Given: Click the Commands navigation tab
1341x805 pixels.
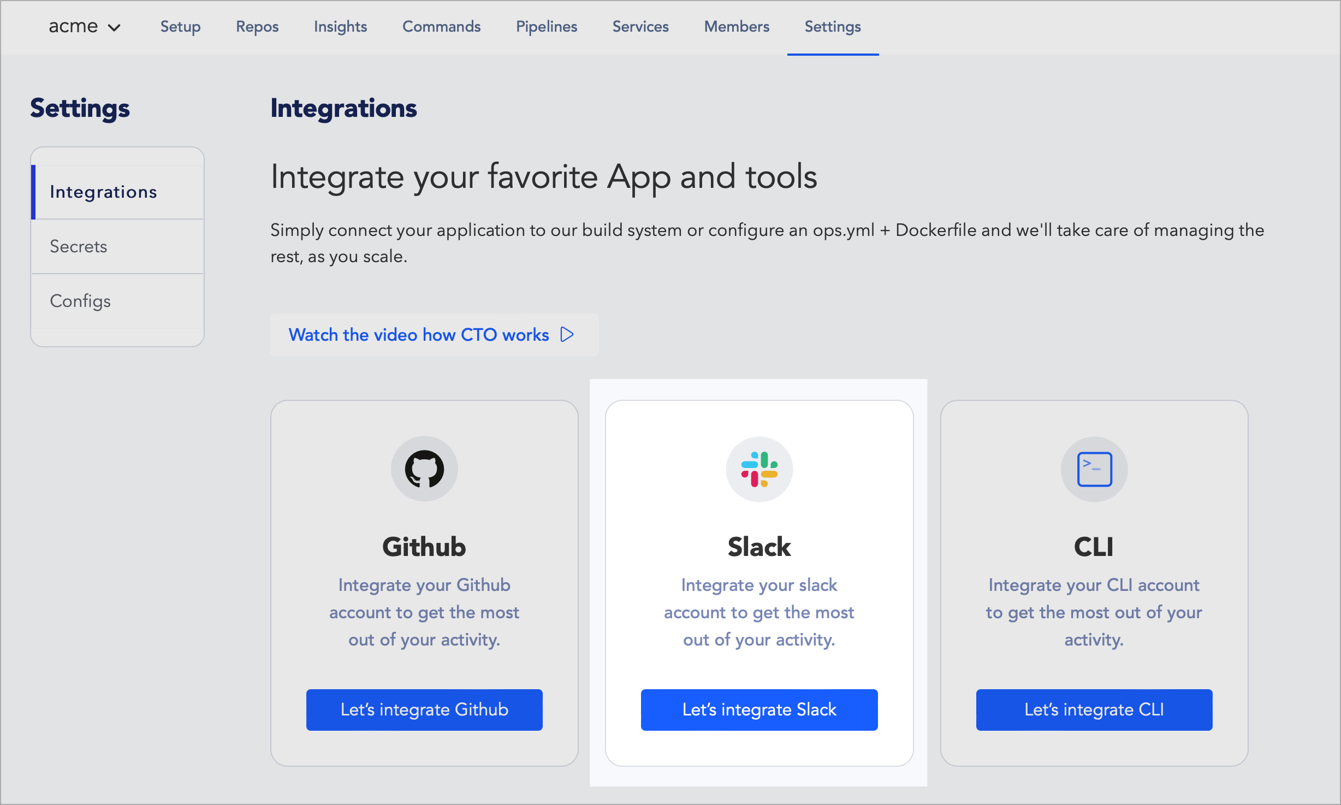Looking at the screenshot, I should pyautogui.click(x=441, y=27).
